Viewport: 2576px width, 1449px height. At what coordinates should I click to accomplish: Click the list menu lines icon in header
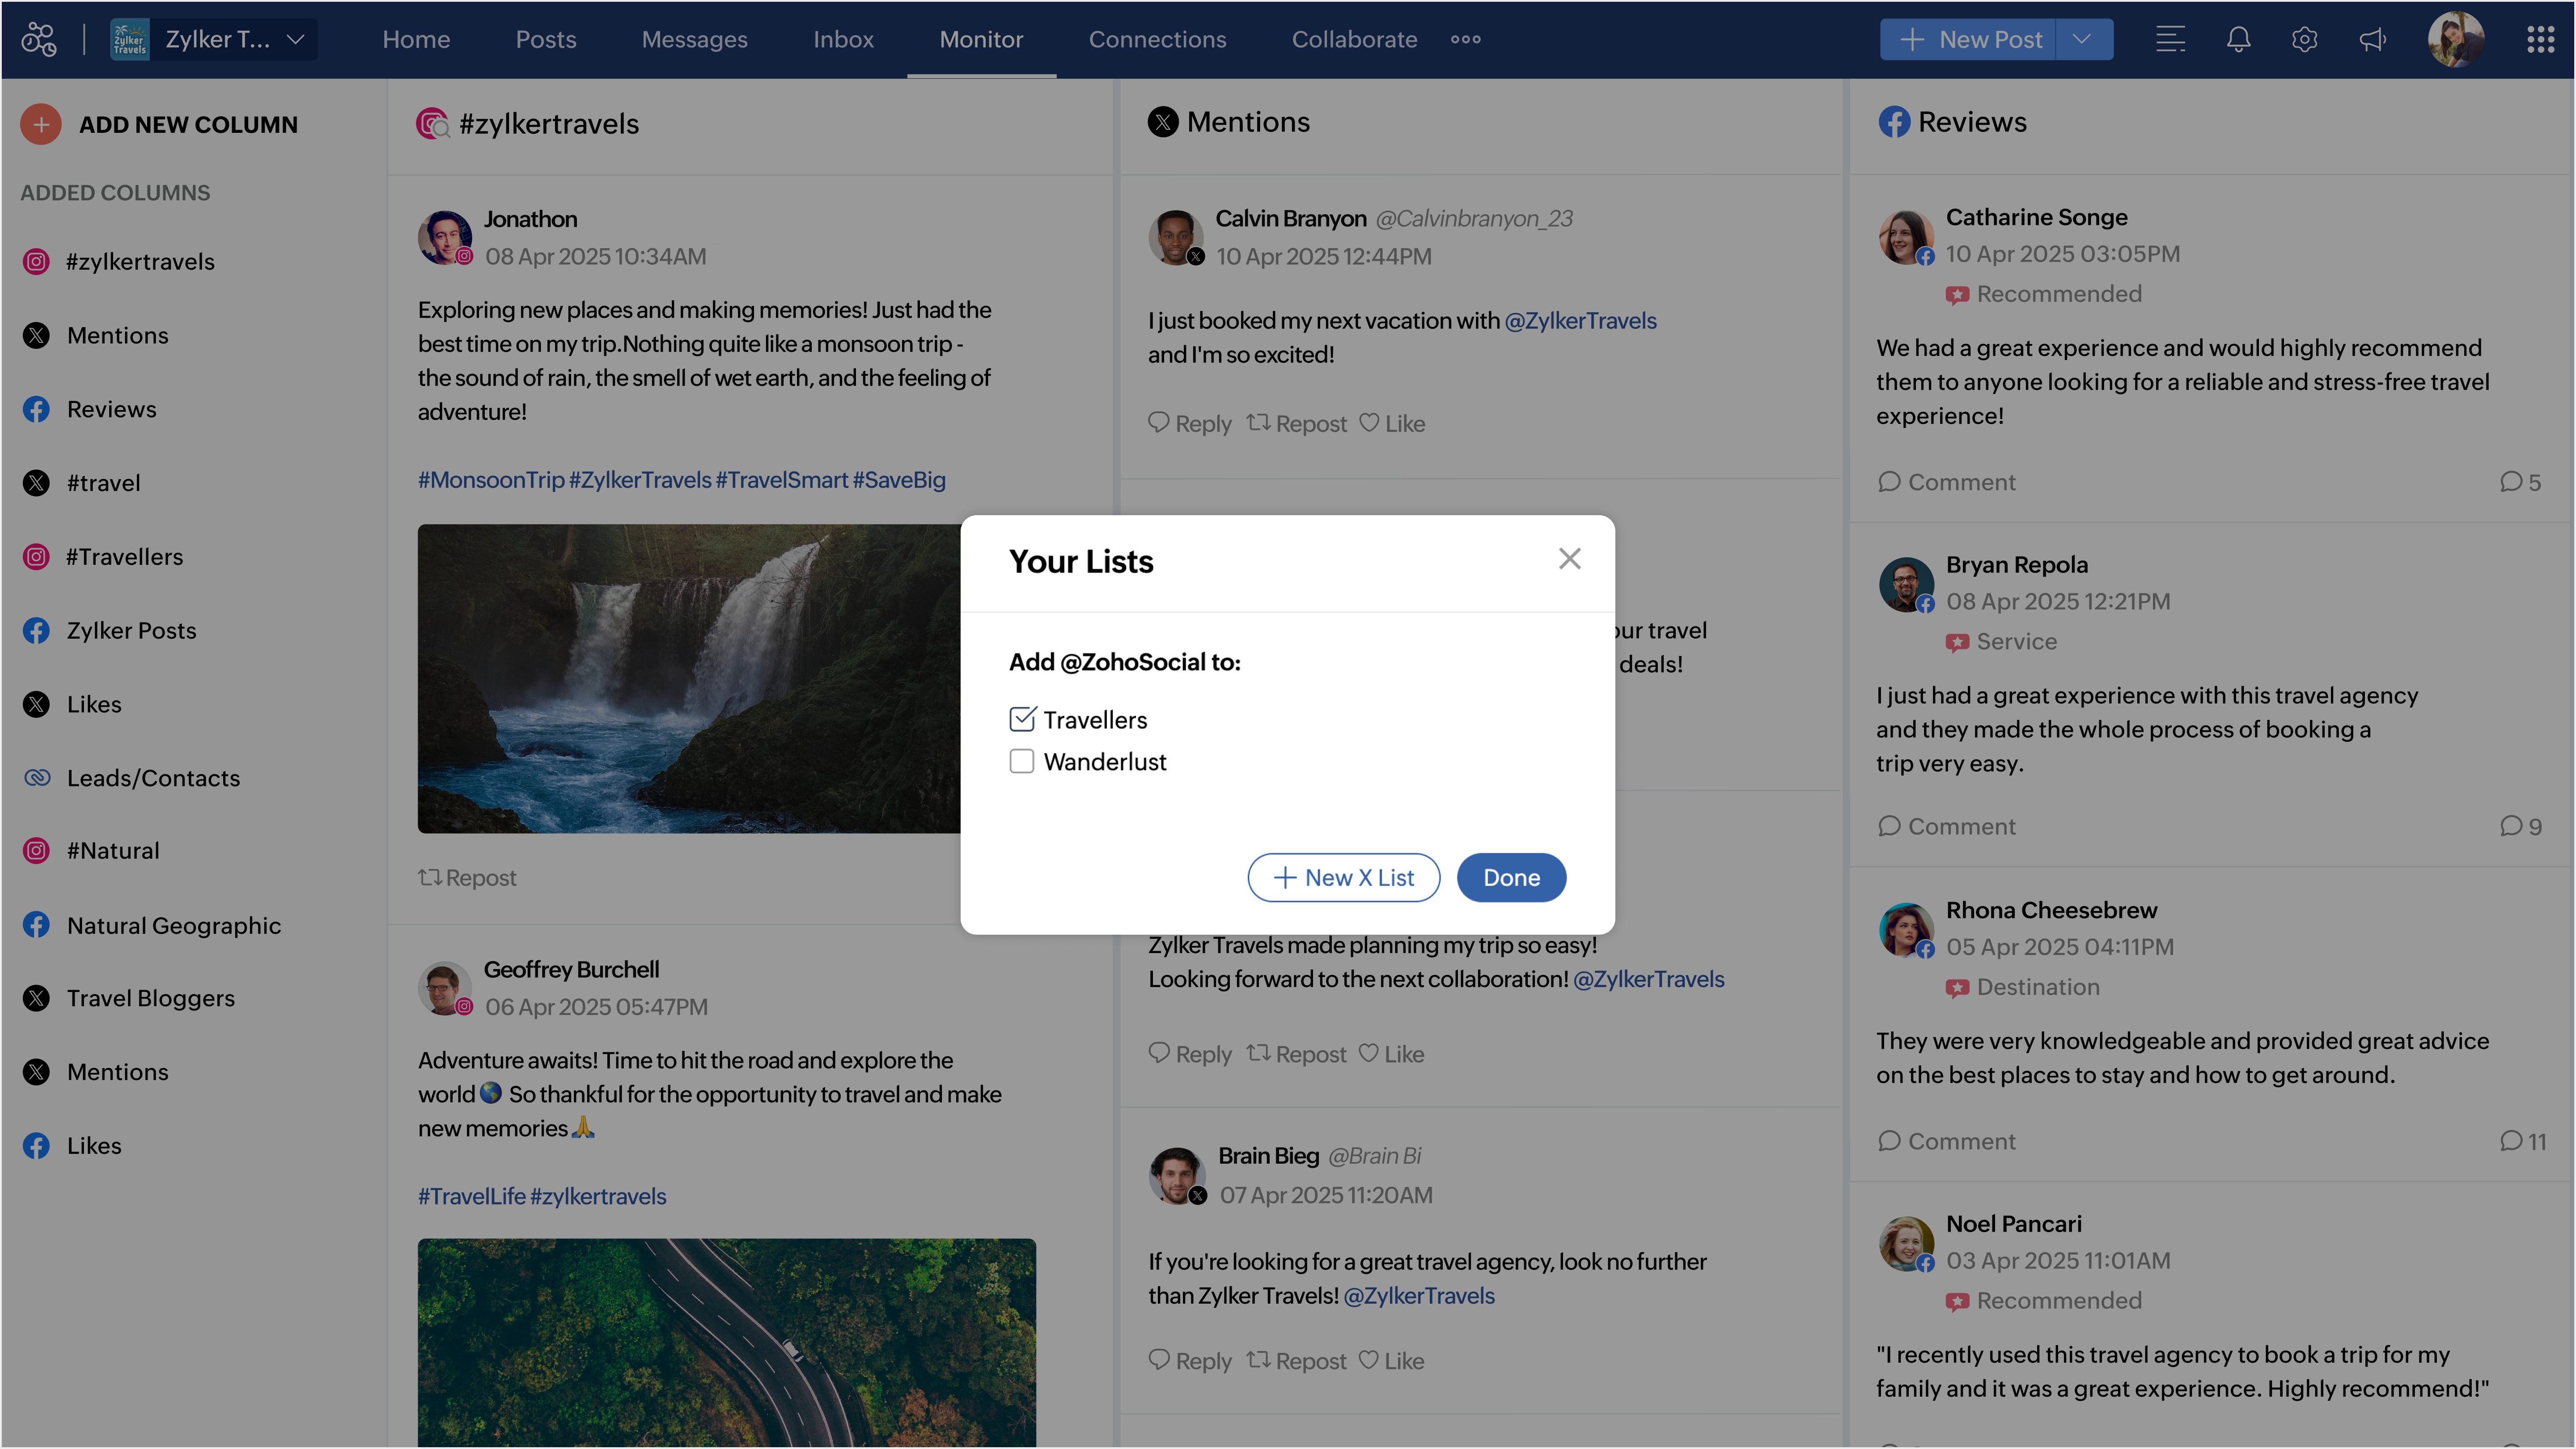coord(2170,39)
